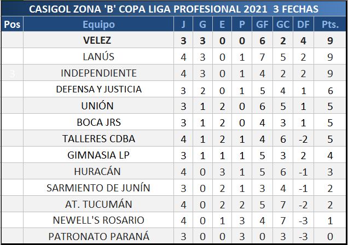Select the TALLERES CDBA cell
Screen dimensions: 348x245
pos(98,138)
